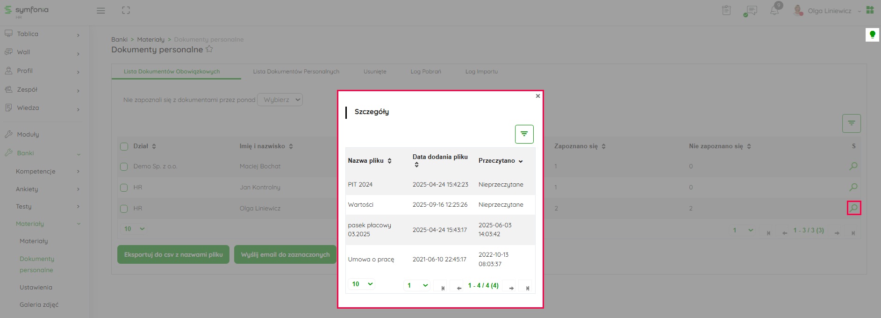Click Eksportuj do csv z nazwami pliku
This screenshot has height=318, width=881.
pos(173,254)
